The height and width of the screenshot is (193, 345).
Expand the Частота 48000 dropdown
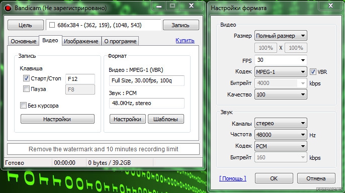click(x=281, y=135)
